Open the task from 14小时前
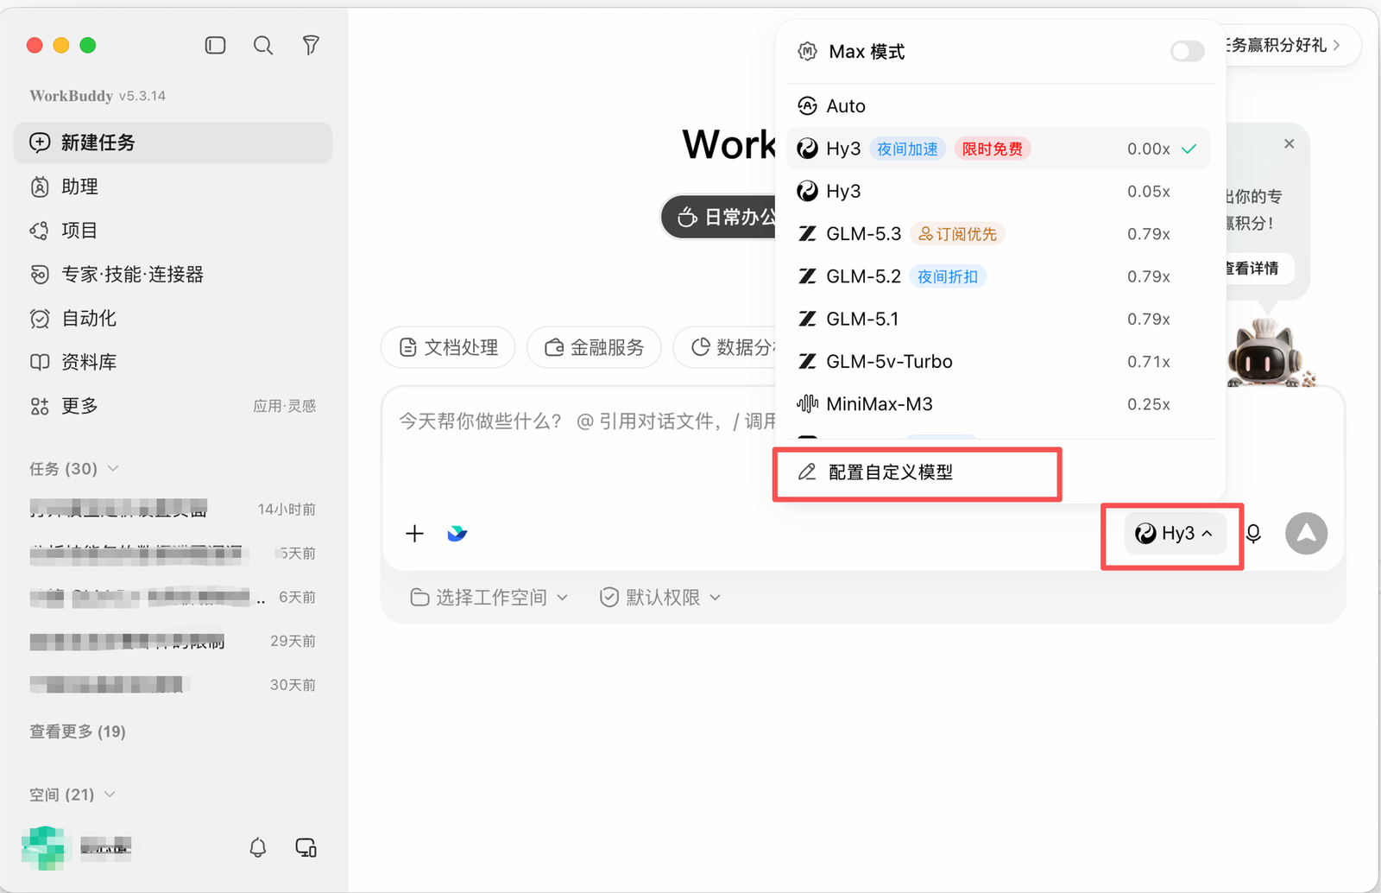 173,510
